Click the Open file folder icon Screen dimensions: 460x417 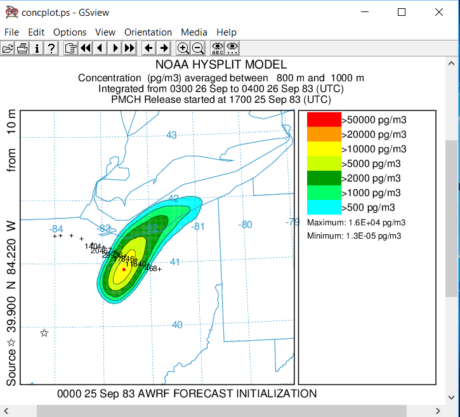point(8,48)
